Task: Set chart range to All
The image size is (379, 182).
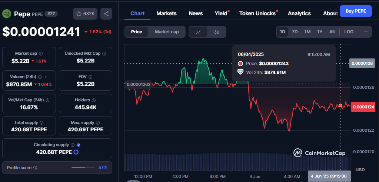Action: (x=332, y=32)
